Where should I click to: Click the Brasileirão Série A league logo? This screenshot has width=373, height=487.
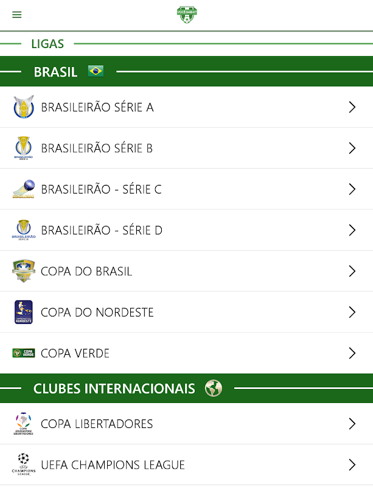point(24,107)
